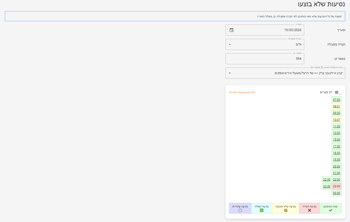Click the green checkmark 'יצאה כמתוכנן' legend icon

pos(330,210)
